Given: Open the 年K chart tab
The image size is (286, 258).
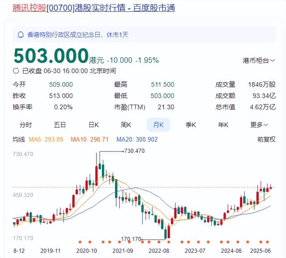Looking at the screenshot, I should [x=223, y=125].
